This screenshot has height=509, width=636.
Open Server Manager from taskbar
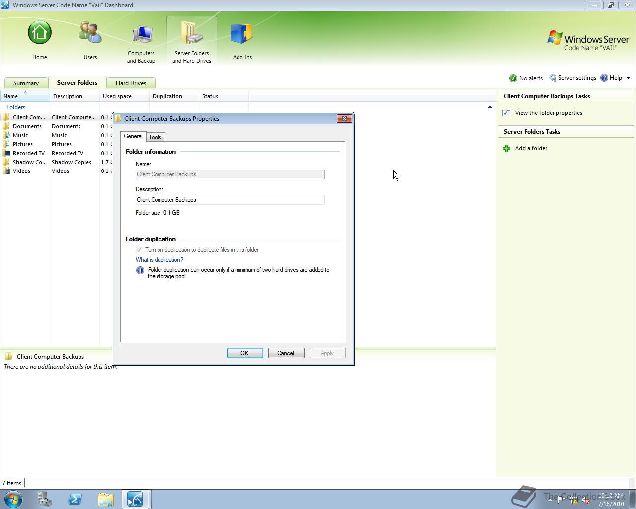pyautogui.click(x=44, y=499)
